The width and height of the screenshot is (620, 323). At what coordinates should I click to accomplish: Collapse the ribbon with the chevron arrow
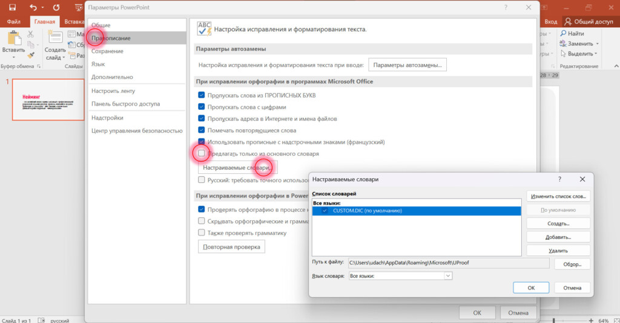(x=616, y=66)
